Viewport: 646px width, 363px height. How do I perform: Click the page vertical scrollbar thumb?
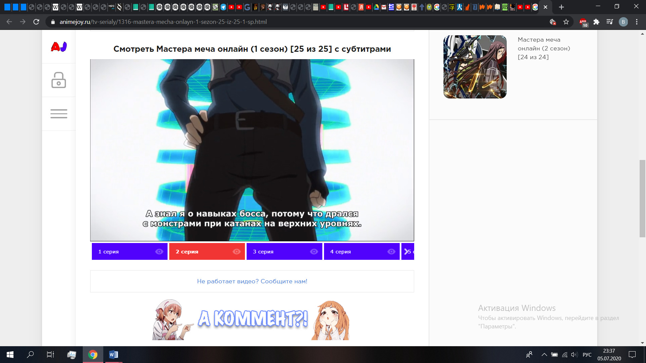click(x=642, y=198)
